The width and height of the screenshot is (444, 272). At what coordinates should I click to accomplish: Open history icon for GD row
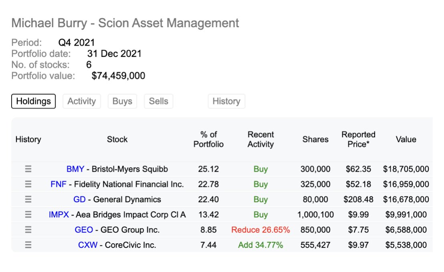pos(28,199)
